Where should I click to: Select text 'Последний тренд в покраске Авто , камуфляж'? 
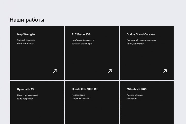142,42
